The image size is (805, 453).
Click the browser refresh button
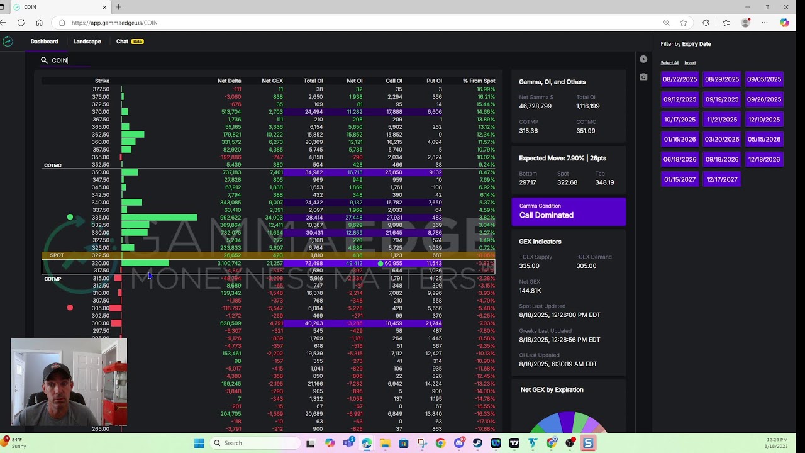pos(21,23)
